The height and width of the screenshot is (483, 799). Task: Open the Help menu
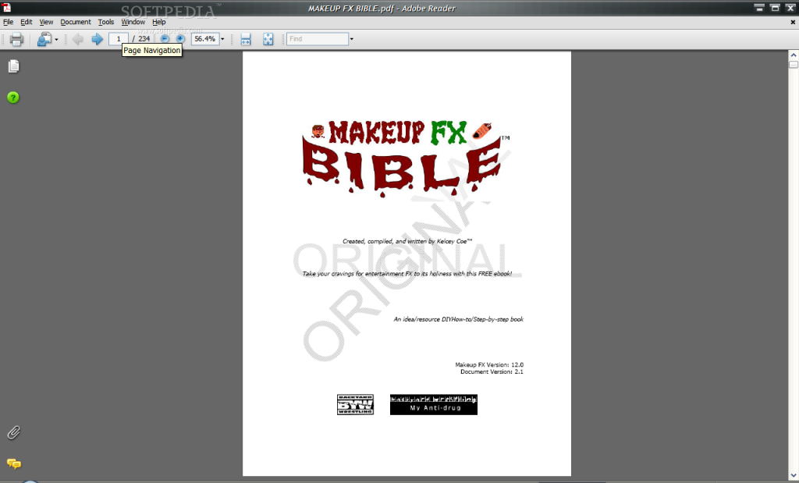click(x=159, y=22)
